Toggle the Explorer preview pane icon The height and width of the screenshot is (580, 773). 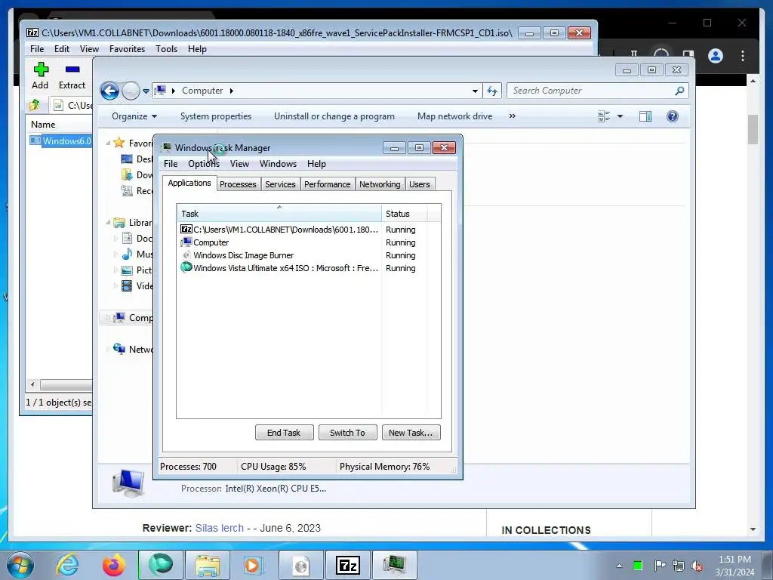645,116
